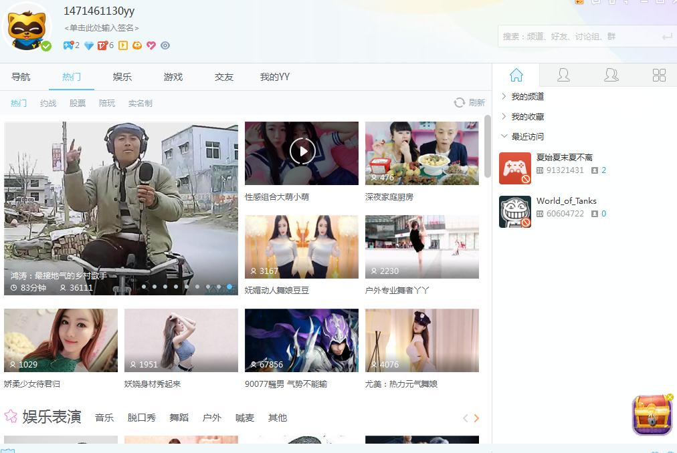Click the green online status badge on avatar
The height and width of the screenshot is (453, 677).
click(46, 46)
